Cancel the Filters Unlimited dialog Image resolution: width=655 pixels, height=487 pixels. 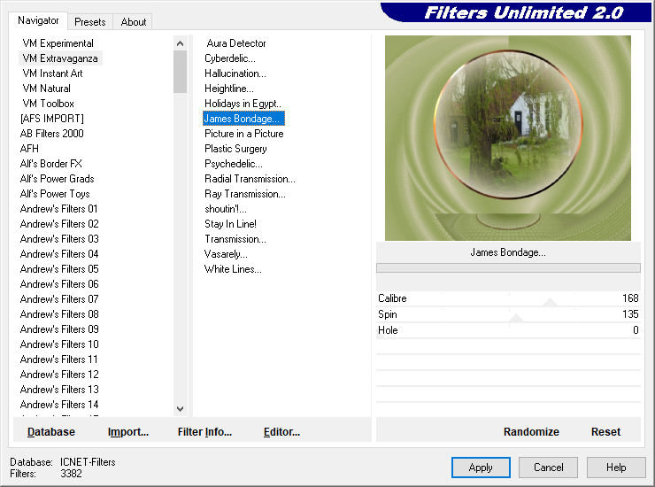(x=549, y=468)
